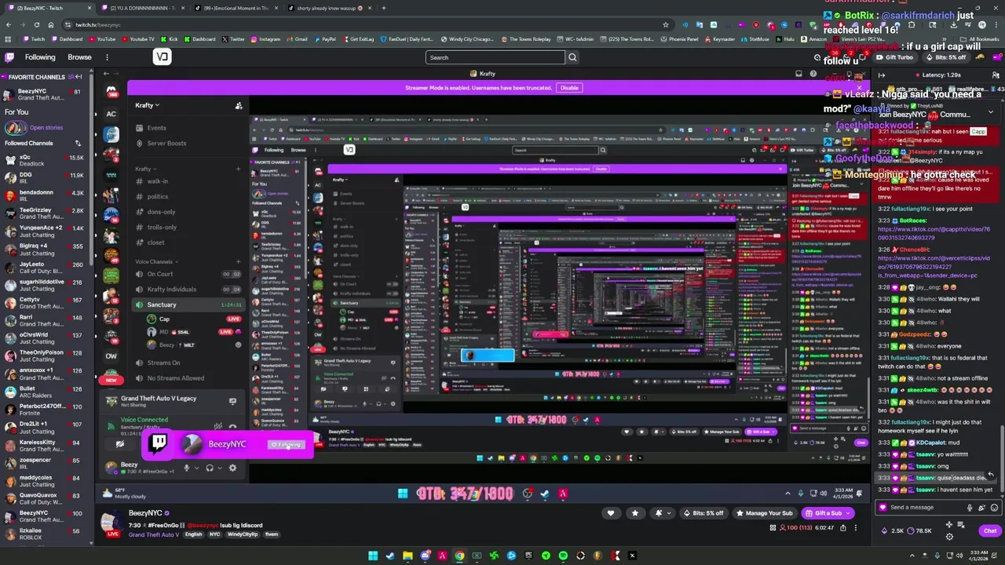This screenshot has width=1005, height=565.
Task: Click the squad grid icon beside viewer count
Action: pos(773,527)
